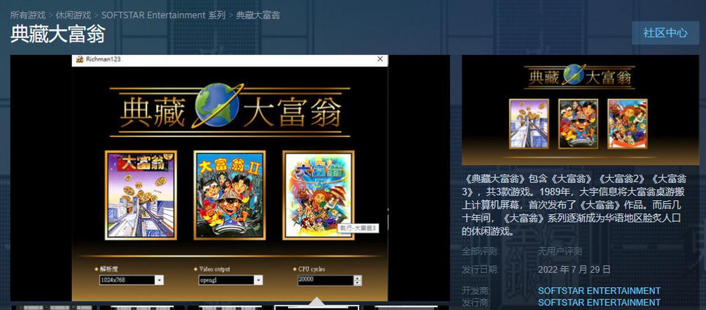This screenshot has width=706, height=310.
Task: Open SOFTSTAR Entertainment 系列 breadcrumb
Action: [x=164, y=15]
